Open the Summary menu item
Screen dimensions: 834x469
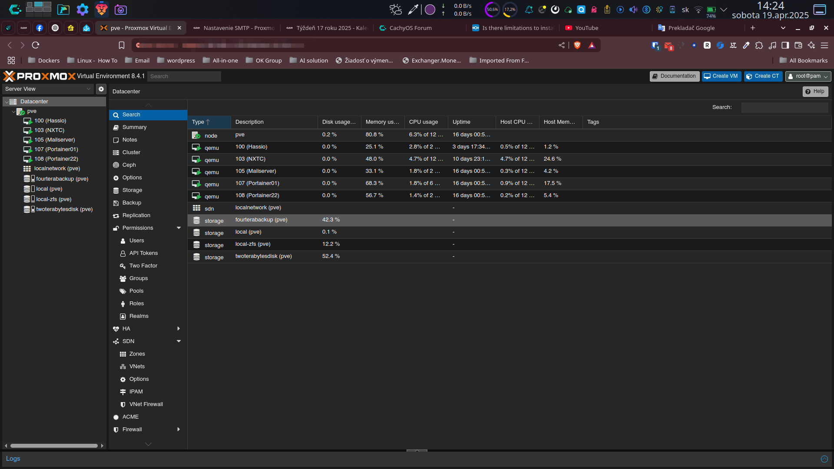point(134,127)
